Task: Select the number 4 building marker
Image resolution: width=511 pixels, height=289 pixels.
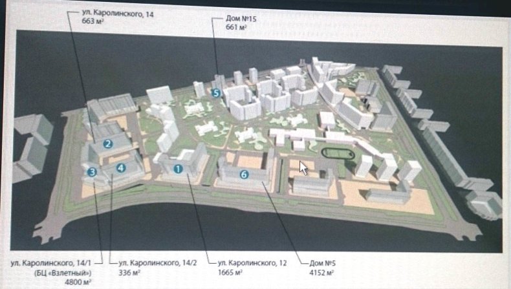Action: (120, 168)
